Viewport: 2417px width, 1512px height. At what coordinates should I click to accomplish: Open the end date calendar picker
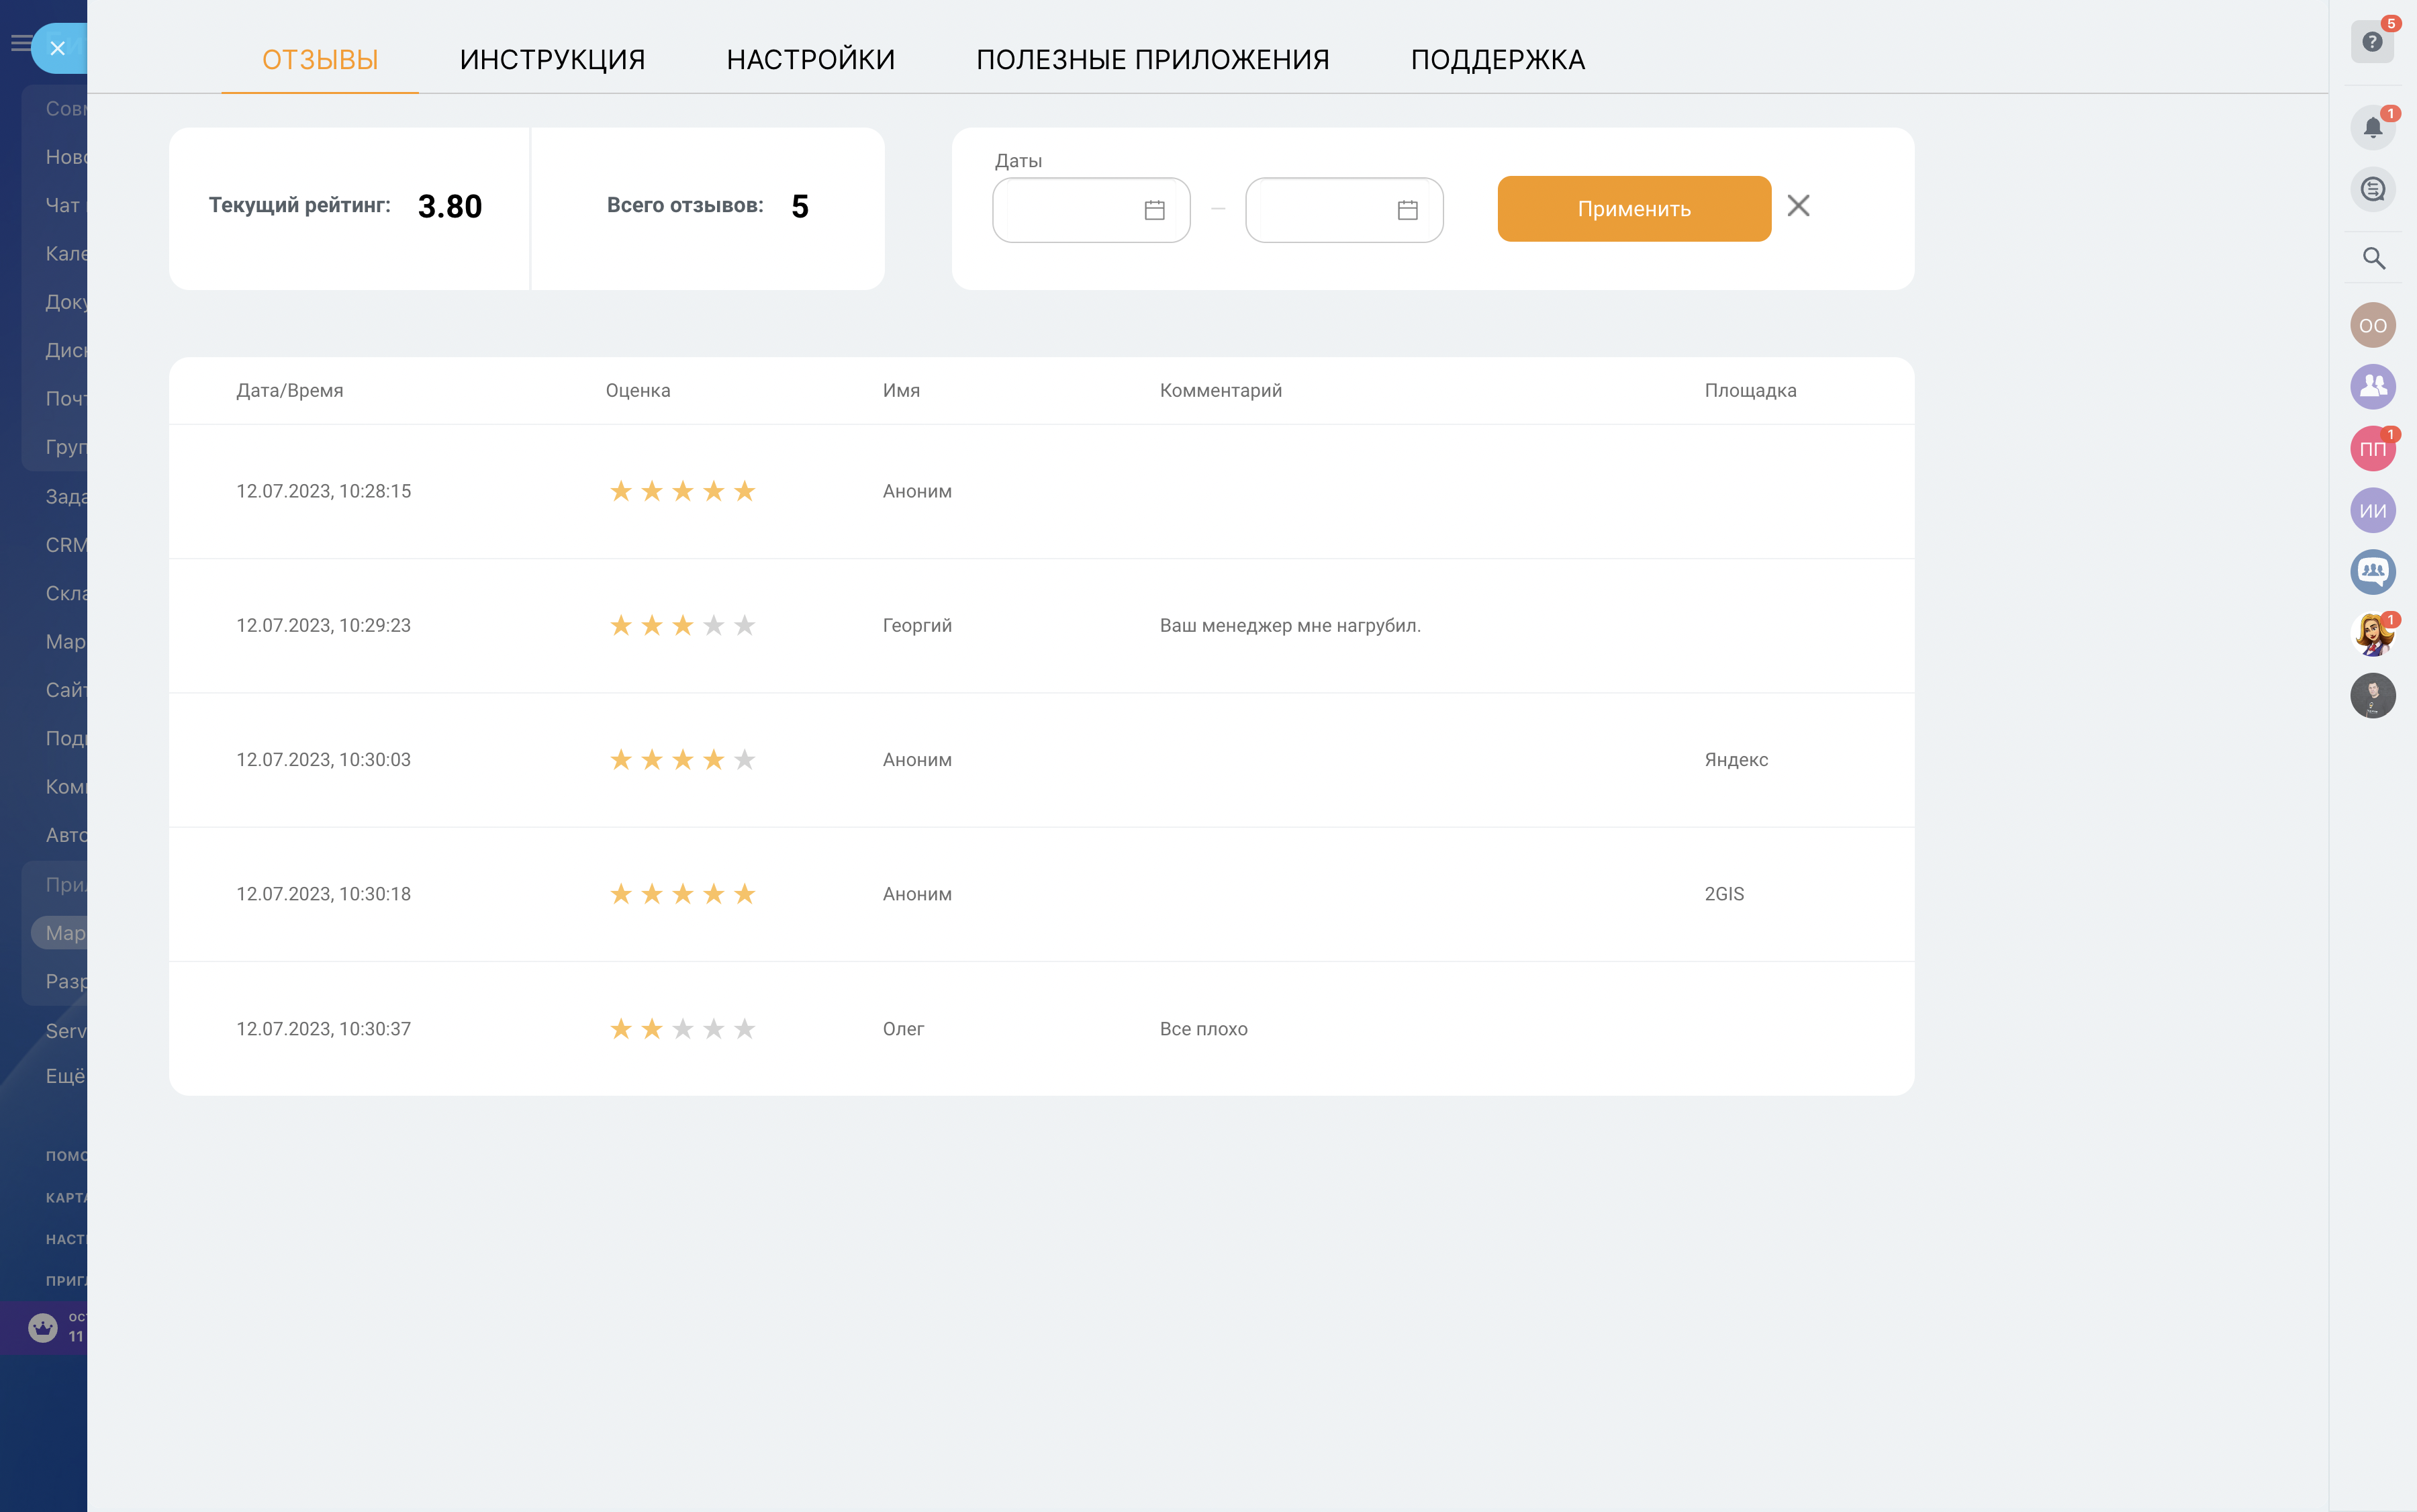[1407, 210]
